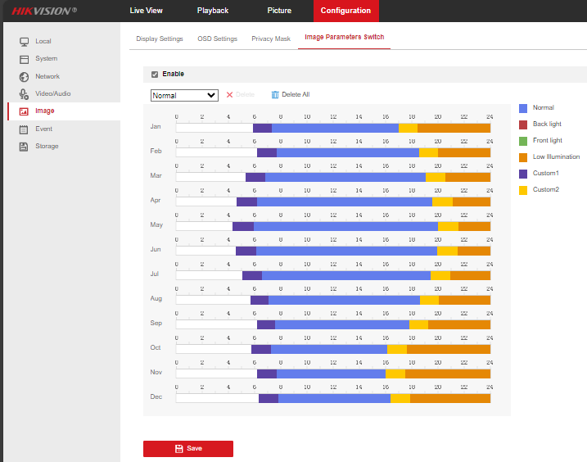
Task: Open the Live View tab
Action: (x=147, y=11)
